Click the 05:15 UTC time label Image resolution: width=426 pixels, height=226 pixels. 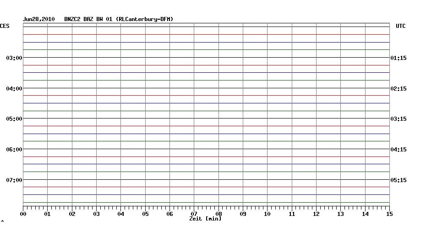(398, 180)
